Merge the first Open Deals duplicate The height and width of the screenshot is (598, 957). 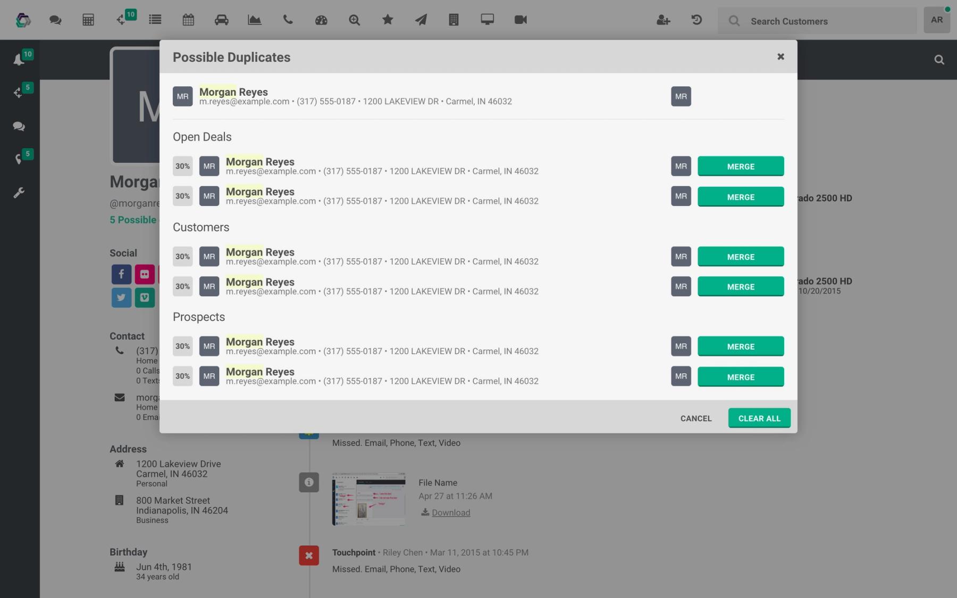tap(741, 166)
